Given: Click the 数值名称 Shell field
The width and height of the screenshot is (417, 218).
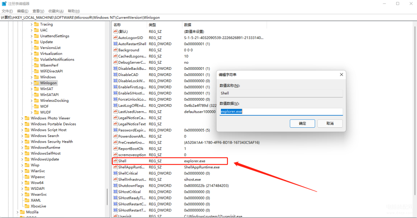Looking at the screenshot, I should pyautogui.click(x=281, y=93).
